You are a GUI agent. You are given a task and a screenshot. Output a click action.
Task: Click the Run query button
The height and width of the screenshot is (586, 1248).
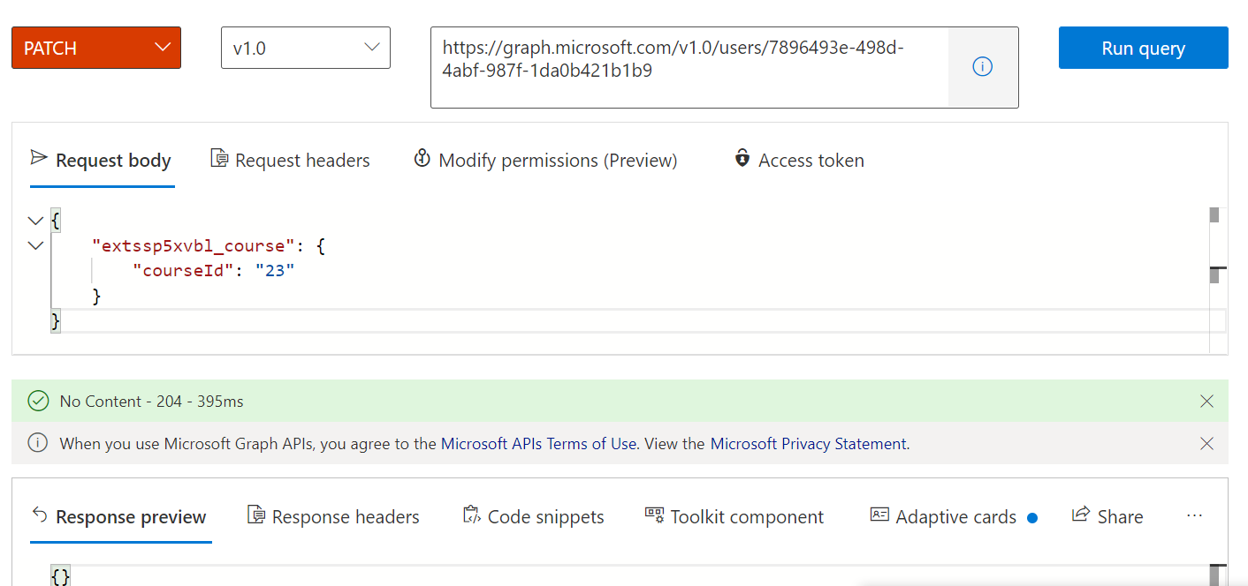point(1143,48)
